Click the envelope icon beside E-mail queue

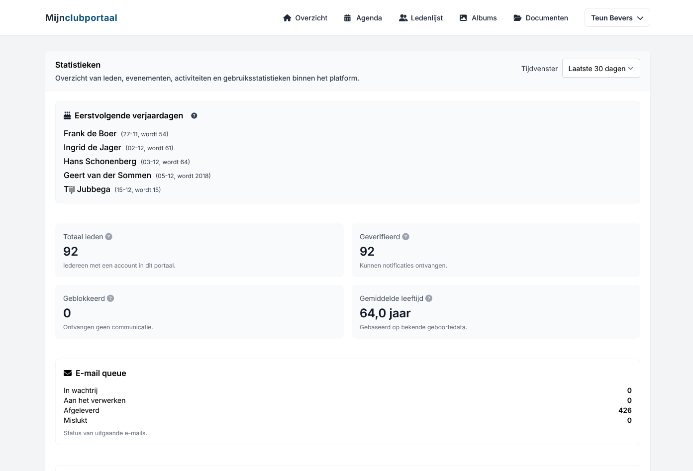click(67, 373)
